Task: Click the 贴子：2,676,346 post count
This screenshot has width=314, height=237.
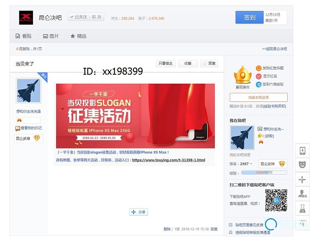Action: click(x=151, y=18)
